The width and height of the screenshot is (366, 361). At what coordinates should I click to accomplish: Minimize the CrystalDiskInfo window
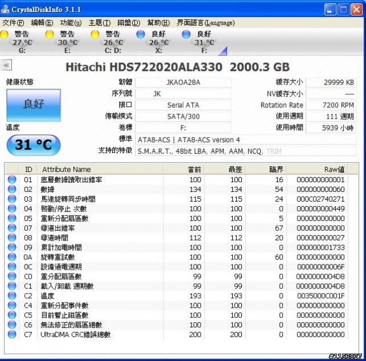click(x=329, y=10)
